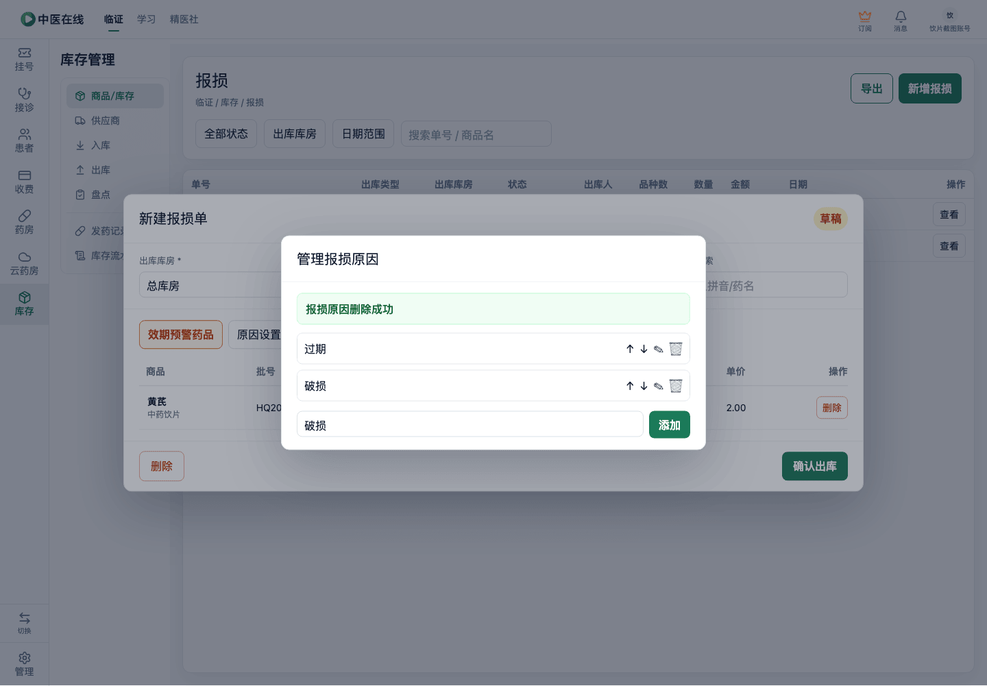This screenshot has height=686, width=987.
Task: Click 查看 in the second table row
Action: click(949, 246)
